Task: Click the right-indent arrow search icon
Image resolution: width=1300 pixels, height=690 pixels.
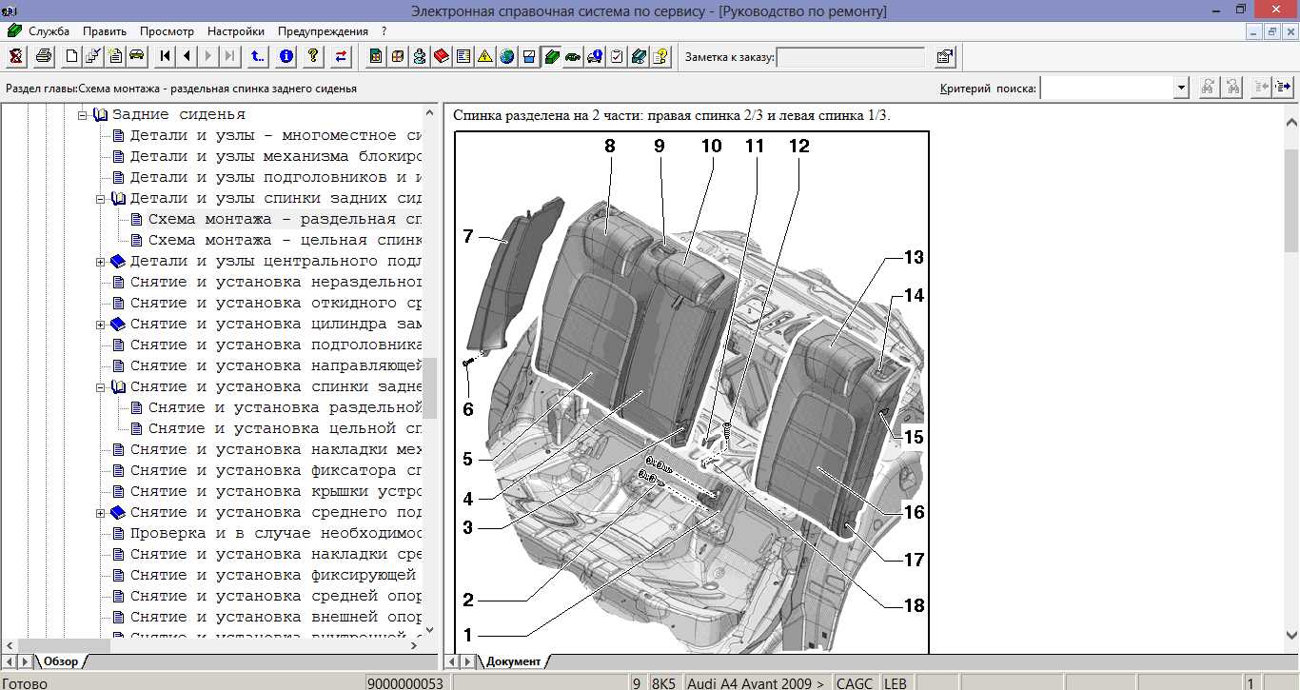Action: (x=1284, y=88)
